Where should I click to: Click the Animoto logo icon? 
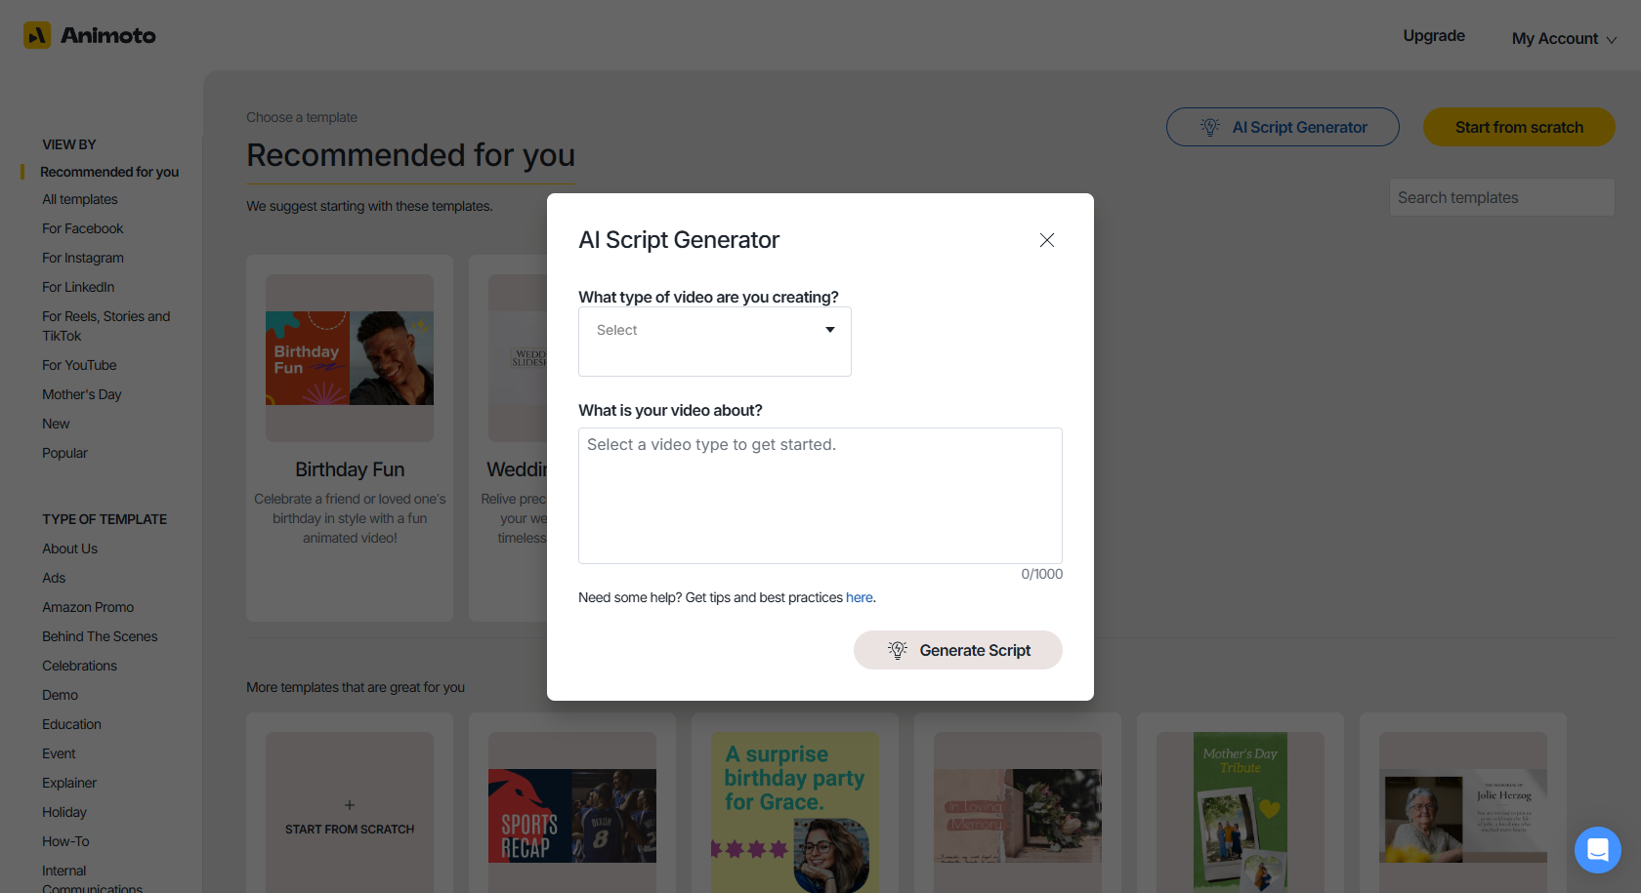coord(37,35)
